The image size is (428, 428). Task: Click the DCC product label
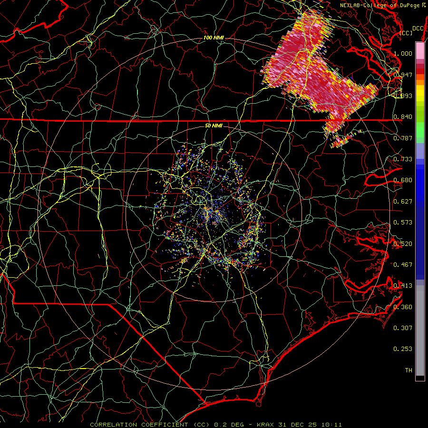coord(418,29)
